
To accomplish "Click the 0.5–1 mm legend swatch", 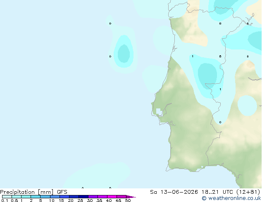I will (x=17, y=197).
